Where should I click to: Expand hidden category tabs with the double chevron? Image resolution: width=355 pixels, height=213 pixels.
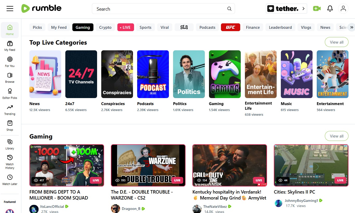[x=352, y=27]
